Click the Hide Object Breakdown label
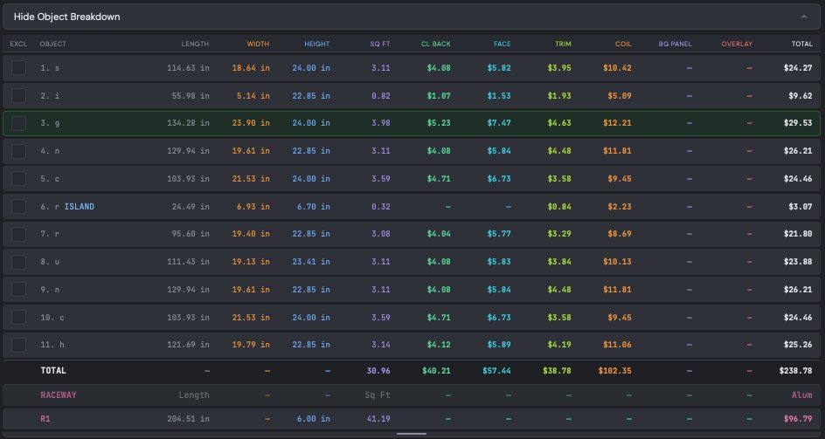 point(67,17)
